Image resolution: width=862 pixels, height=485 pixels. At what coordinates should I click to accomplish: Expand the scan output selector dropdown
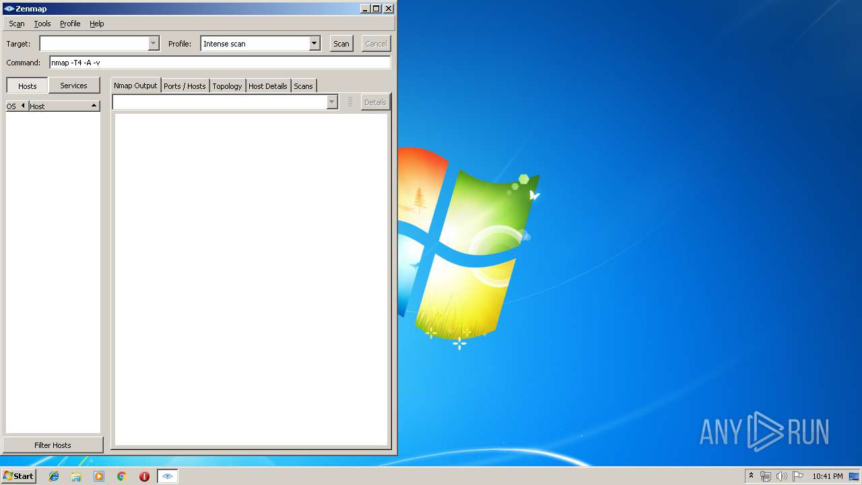[331, 102]
